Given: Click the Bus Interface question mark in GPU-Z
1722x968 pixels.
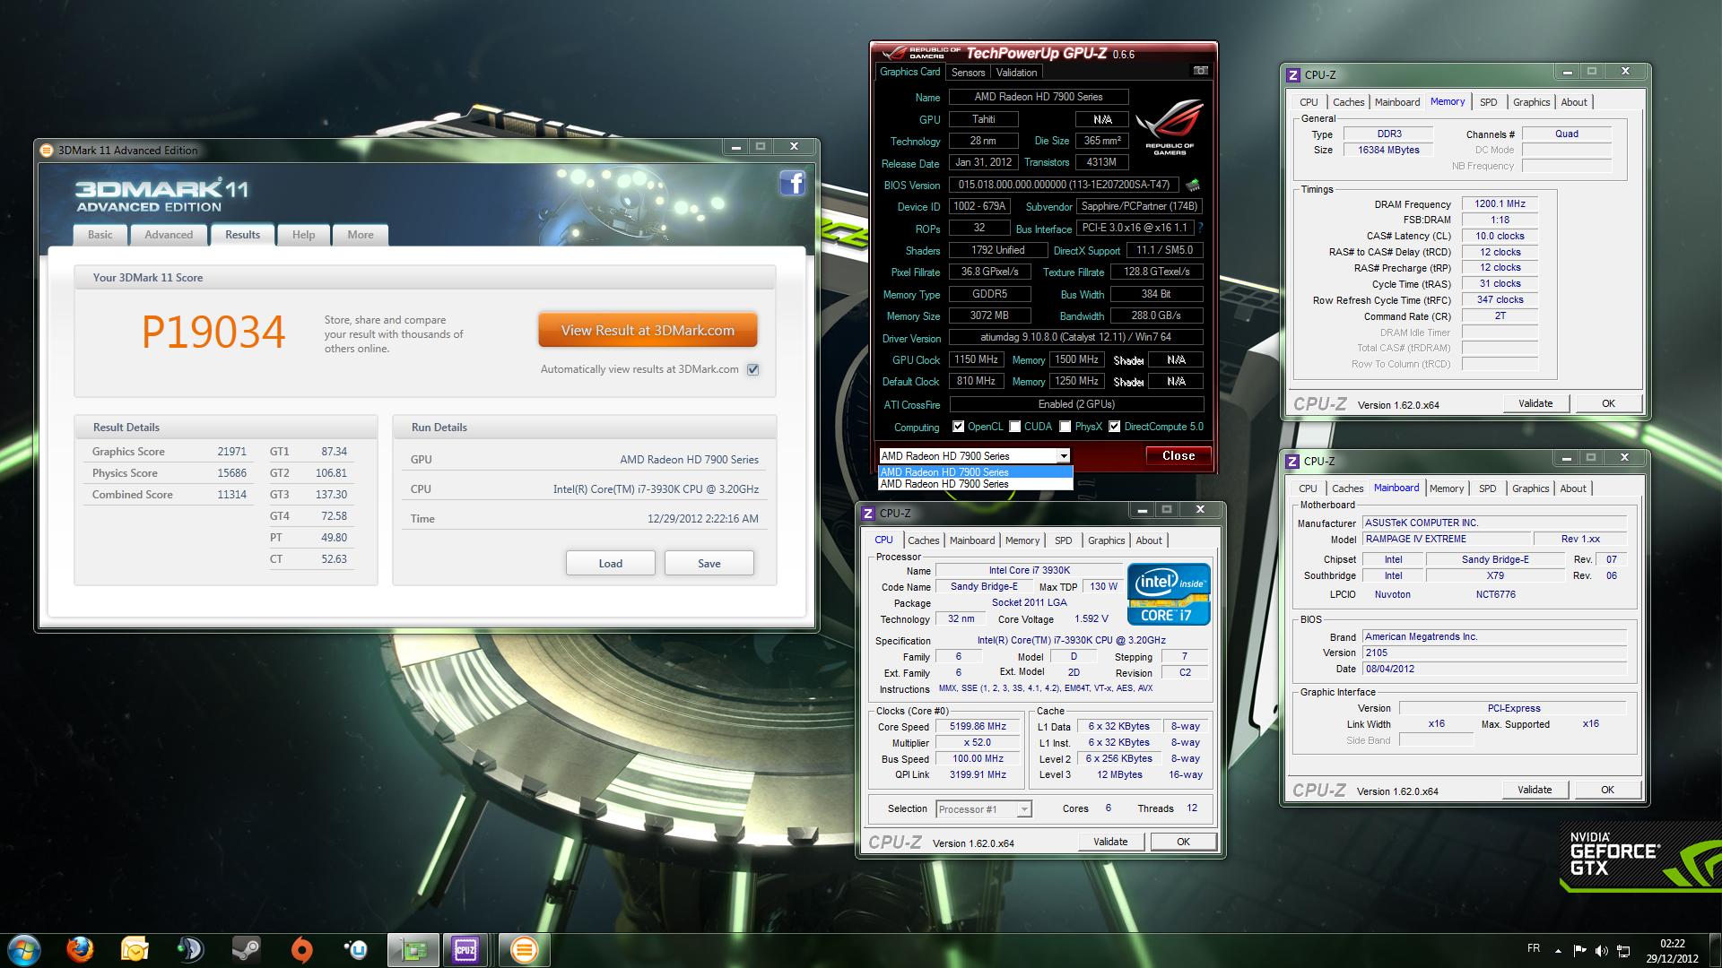Looking at the screenshot, I should (1200, 228).
